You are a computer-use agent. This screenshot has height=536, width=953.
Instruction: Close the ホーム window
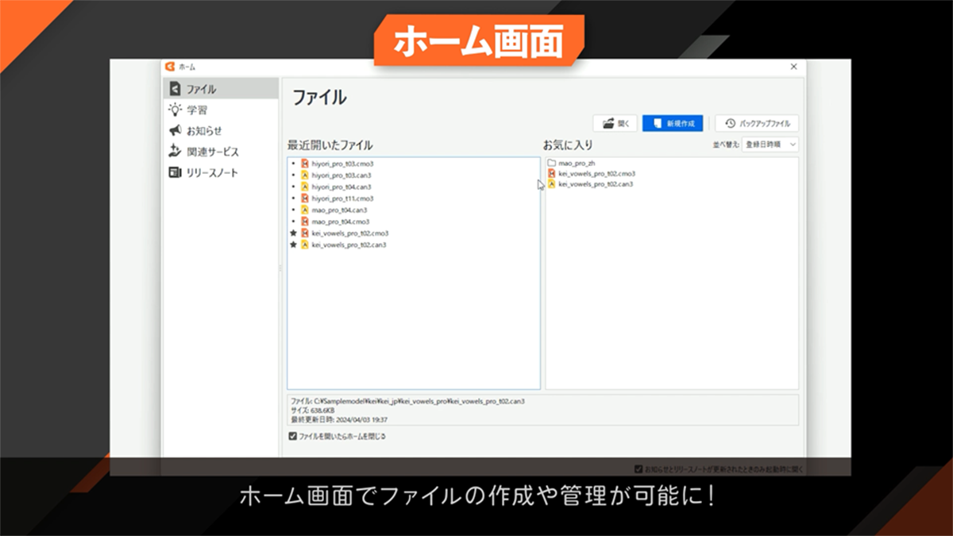click(x=793, y=67)
